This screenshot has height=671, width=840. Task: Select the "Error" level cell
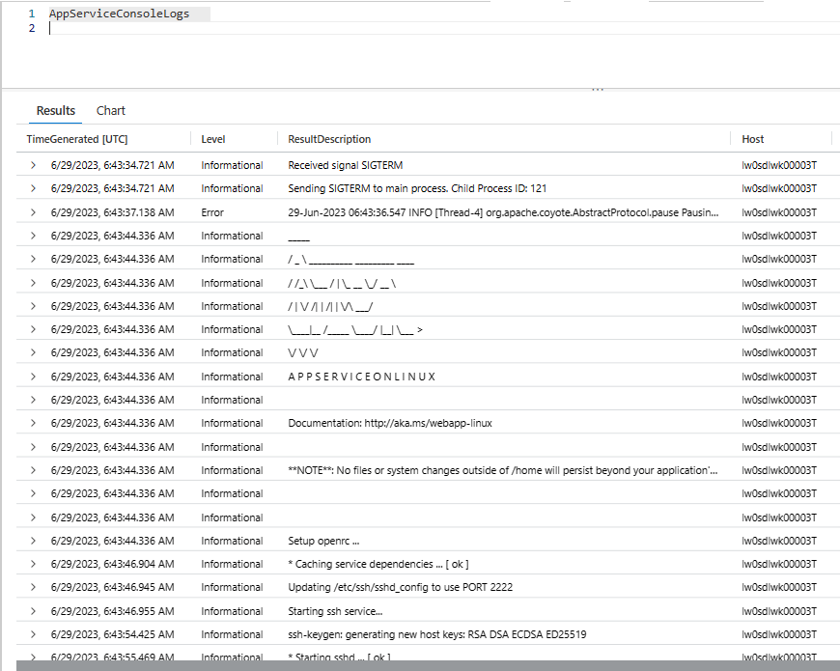[212, 212]
